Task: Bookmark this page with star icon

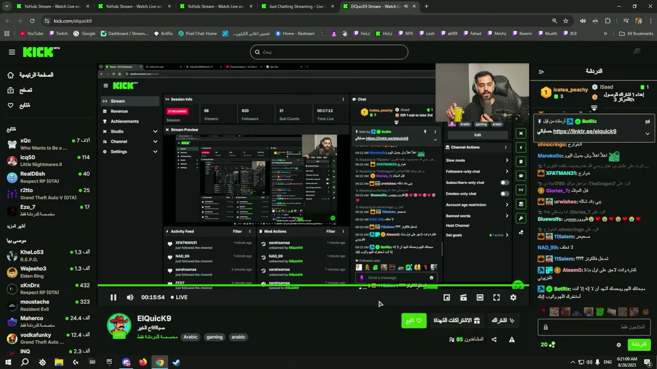Action: 566,21
